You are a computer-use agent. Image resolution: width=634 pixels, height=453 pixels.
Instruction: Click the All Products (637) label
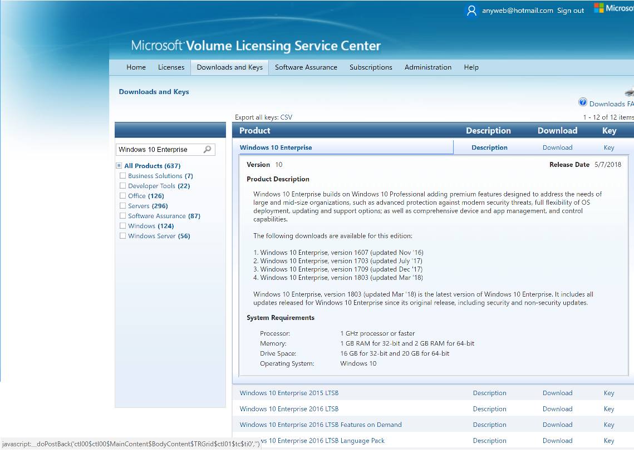coord(153,166)
